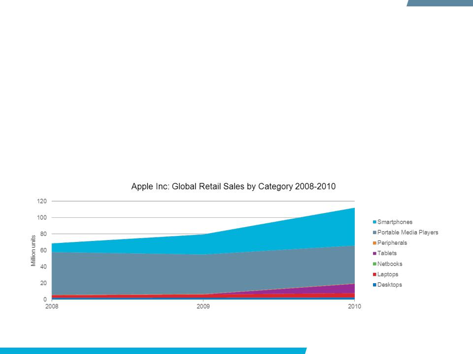This screenshot has height=354, width=473.
Task: Select the Peripherals legend label
Action: click(x=392, y=243)
